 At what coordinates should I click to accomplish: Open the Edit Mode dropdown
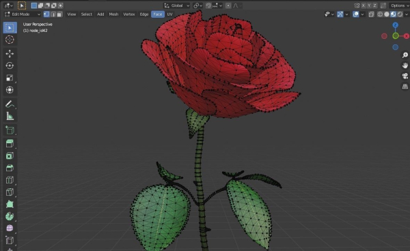pyautogui.click(x=23, y=14)
